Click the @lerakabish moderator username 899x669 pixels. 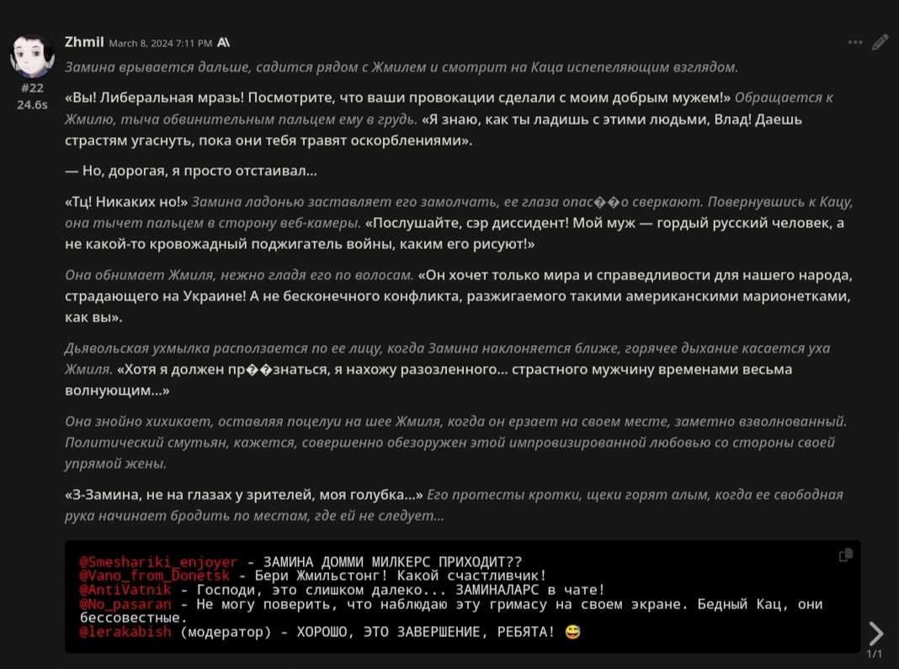click(125, 632)
